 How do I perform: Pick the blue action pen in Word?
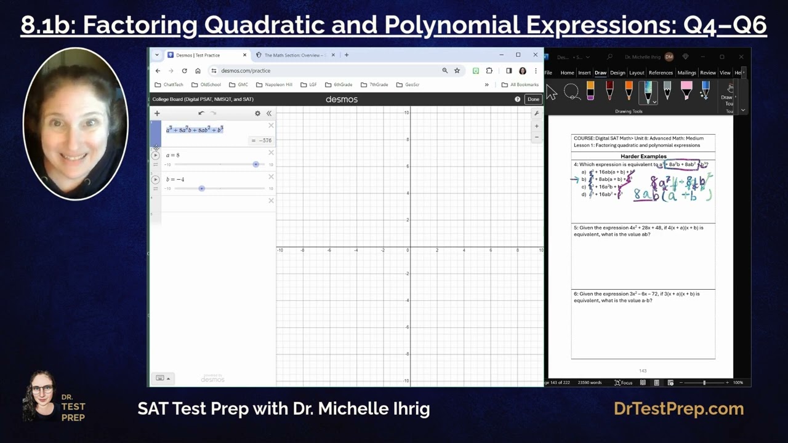[706, 92]
